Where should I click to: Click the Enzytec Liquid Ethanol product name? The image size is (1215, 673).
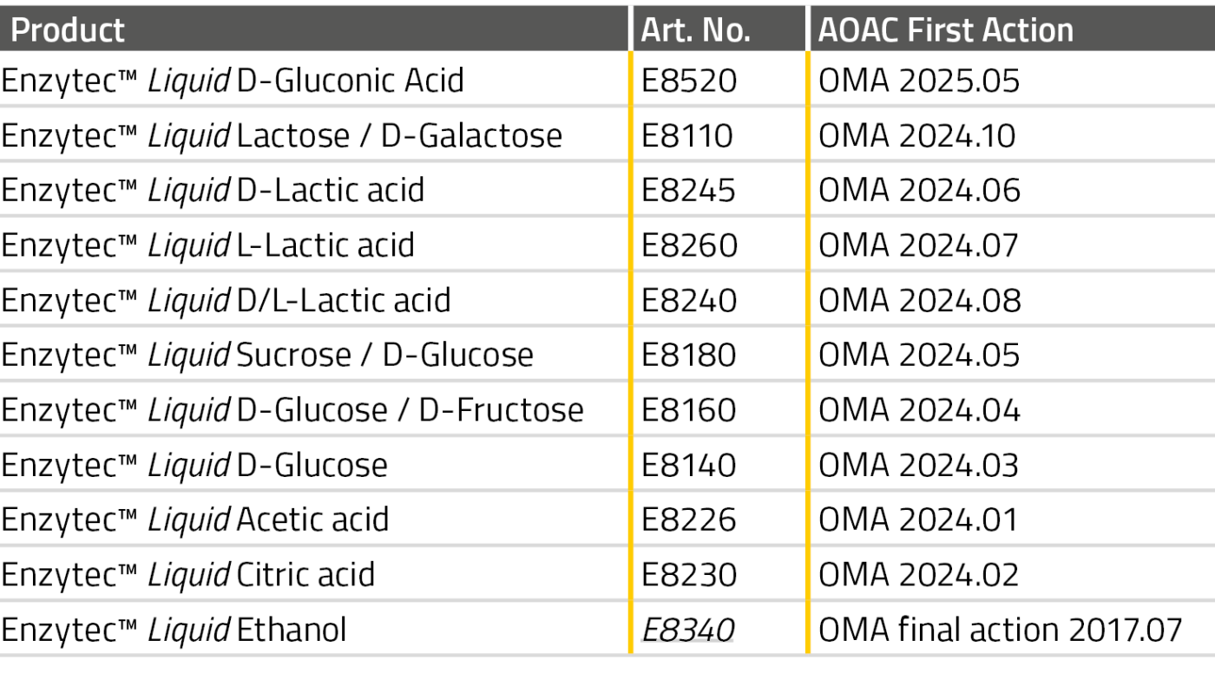click(x=173, y=630)
